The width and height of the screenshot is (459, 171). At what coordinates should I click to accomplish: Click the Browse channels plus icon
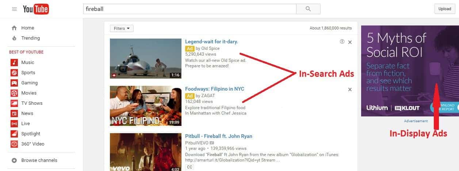click(14, 160)
